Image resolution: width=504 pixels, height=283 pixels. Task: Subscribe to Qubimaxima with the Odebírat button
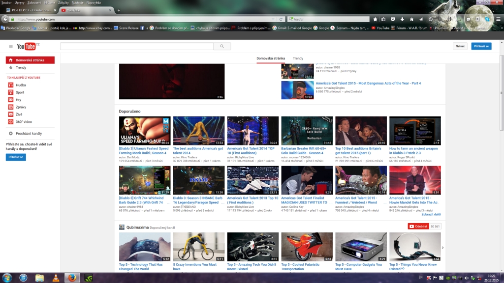point(418,226)
